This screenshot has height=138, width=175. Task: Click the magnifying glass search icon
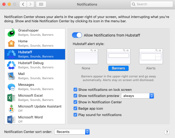pos(133,4)
